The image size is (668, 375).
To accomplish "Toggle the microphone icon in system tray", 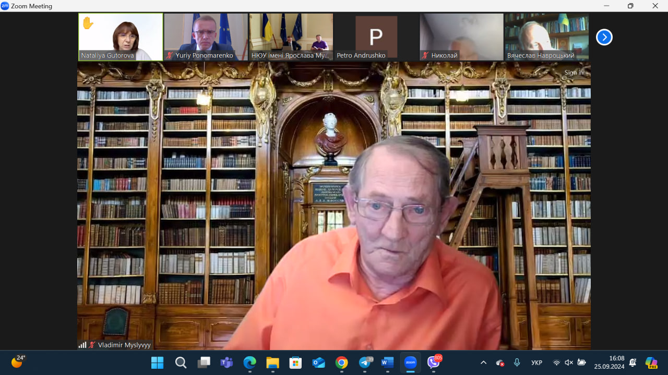I will [517, 362].
